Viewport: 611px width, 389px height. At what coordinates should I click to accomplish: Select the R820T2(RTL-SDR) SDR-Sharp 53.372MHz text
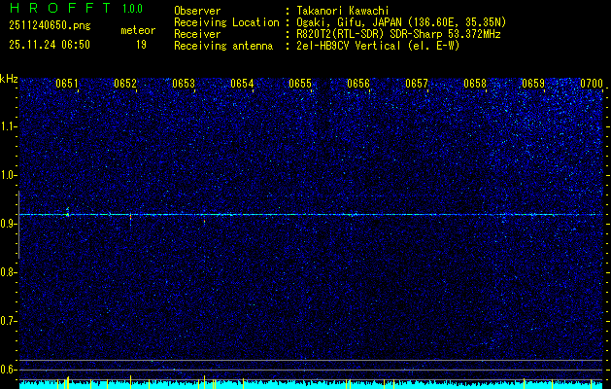[x=398, y=34]
